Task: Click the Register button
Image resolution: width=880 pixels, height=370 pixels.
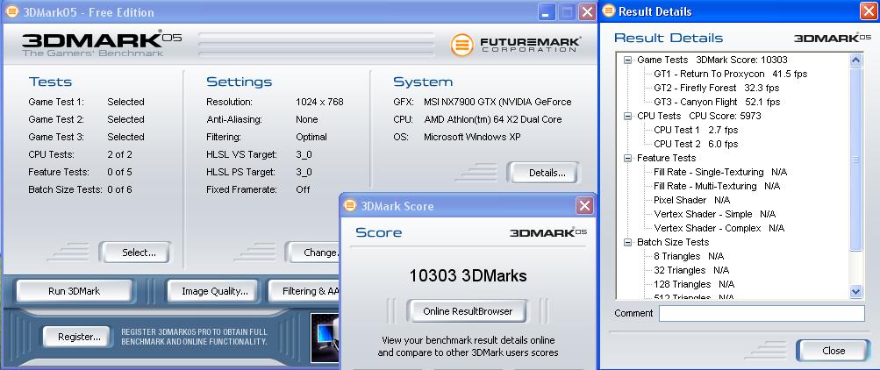Action: click(x=79, y=337)
